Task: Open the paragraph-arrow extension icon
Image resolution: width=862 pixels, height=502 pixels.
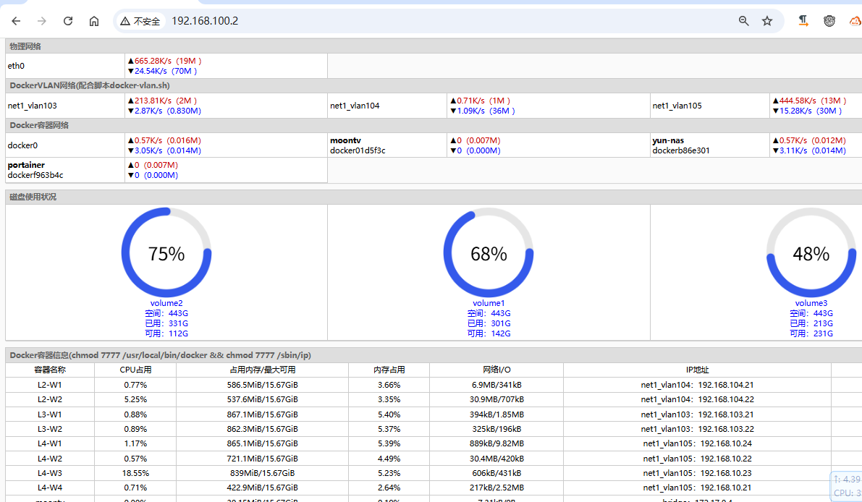Action: coord(803,21)
